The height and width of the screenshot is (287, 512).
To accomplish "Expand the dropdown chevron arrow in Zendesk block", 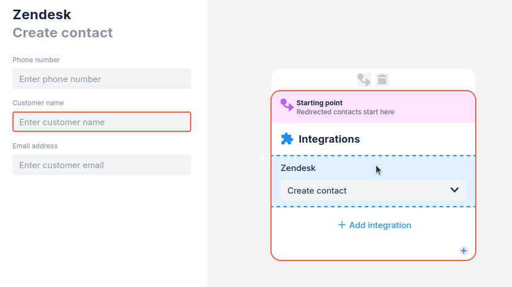I will (454, 190).
